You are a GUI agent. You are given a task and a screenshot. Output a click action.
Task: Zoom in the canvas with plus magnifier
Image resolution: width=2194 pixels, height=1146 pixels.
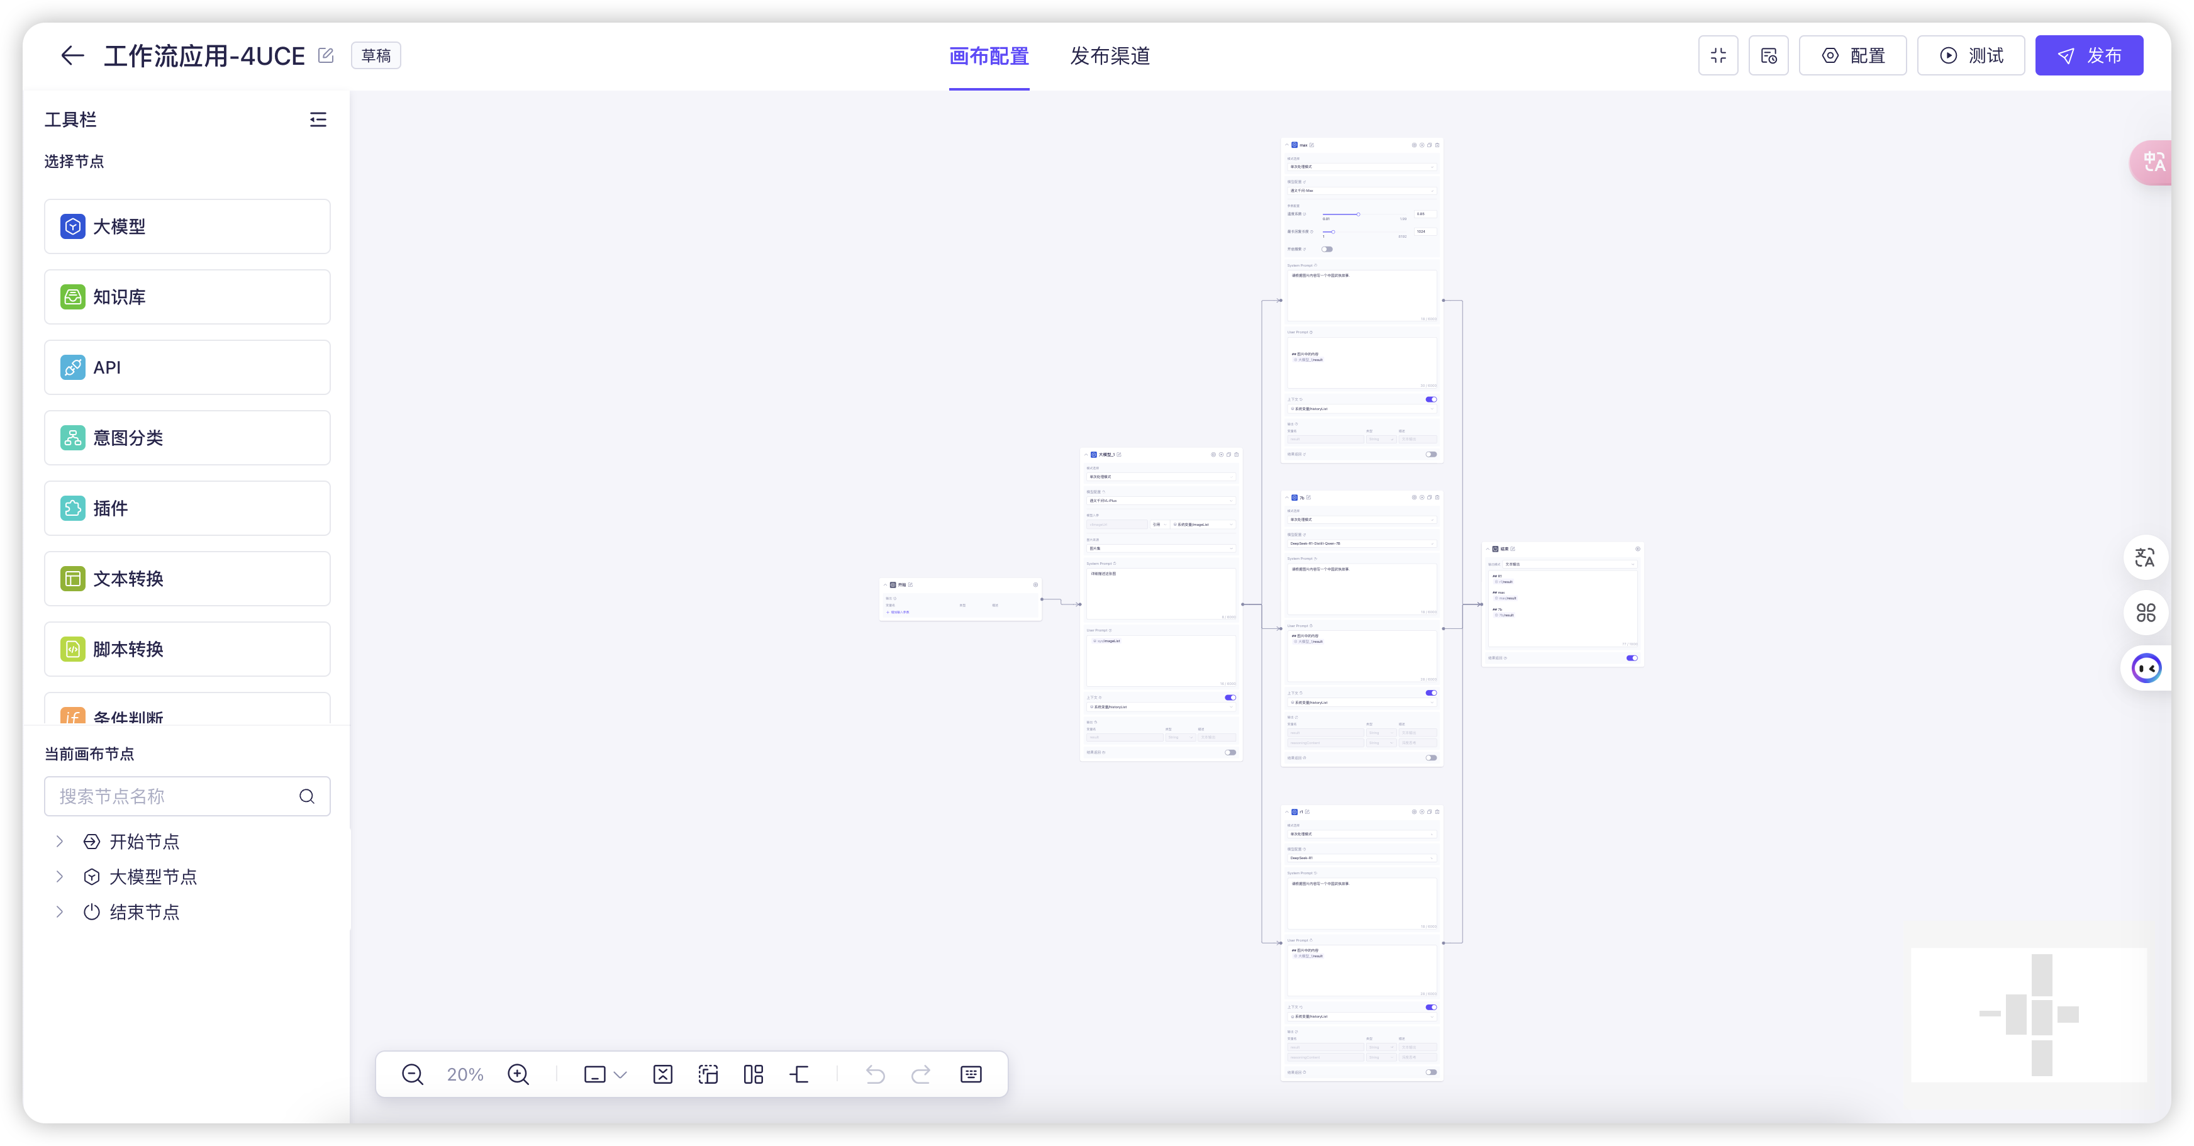518,1074
